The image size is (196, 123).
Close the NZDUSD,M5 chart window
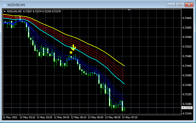tap(189, 5)
